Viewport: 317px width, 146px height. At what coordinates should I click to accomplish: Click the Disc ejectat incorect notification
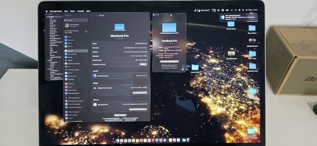click(x=239, y=17)
